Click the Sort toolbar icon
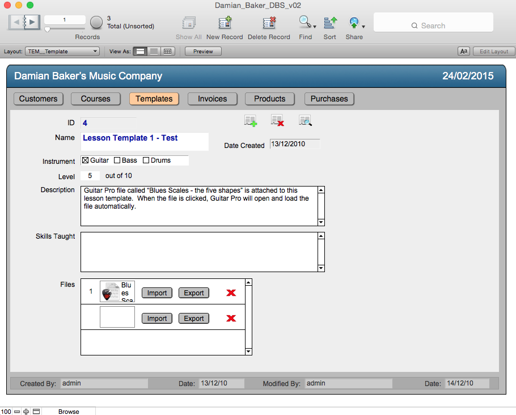This screenshot has width=516, height=415. click(330, 23)
